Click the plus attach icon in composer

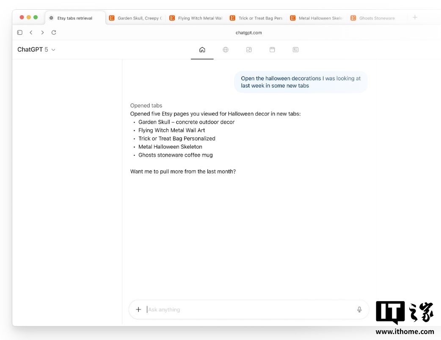click(138, 310)
